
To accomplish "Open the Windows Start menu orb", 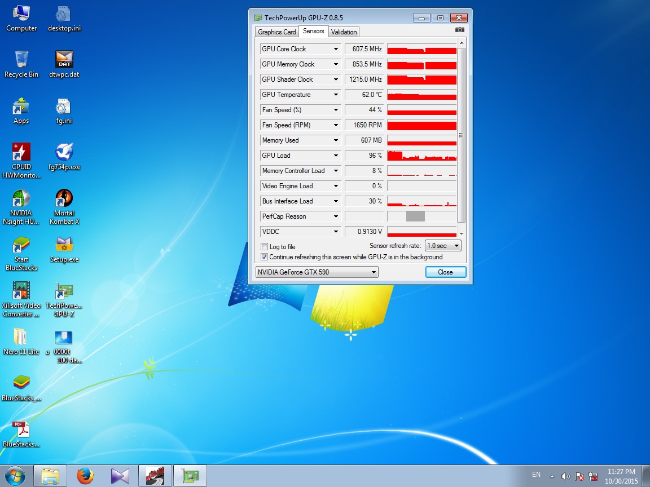I will (x=15, y=475).
